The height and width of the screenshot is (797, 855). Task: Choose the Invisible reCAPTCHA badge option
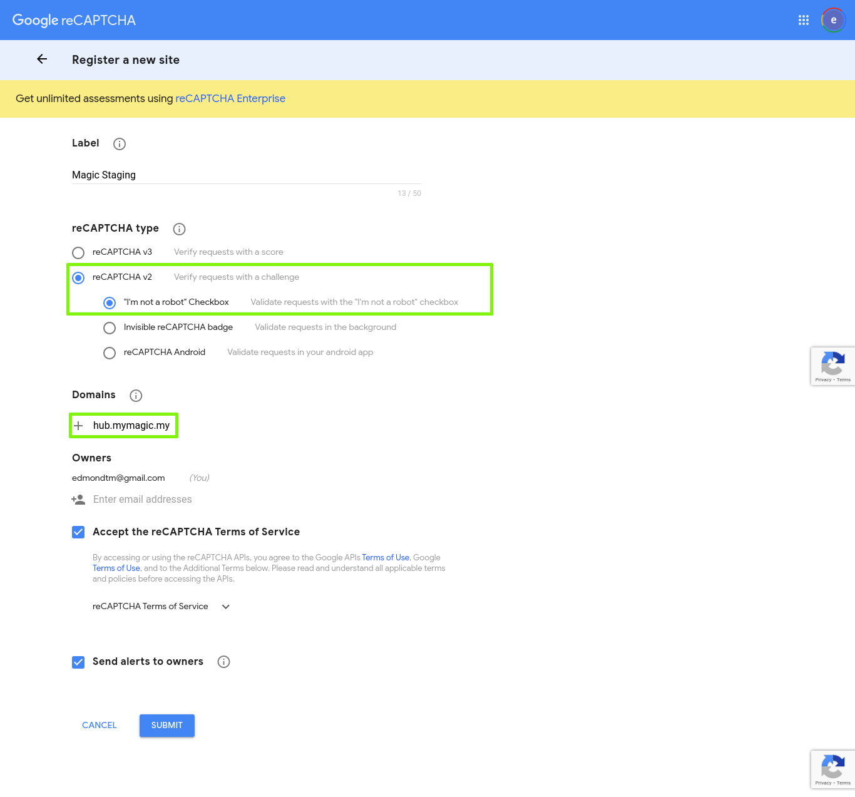(110, 328)
